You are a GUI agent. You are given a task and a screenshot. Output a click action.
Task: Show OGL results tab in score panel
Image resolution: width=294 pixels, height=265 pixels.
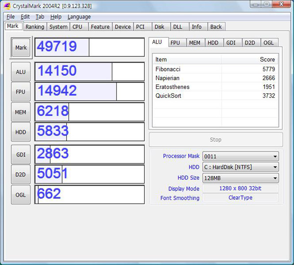pos(269,43)
